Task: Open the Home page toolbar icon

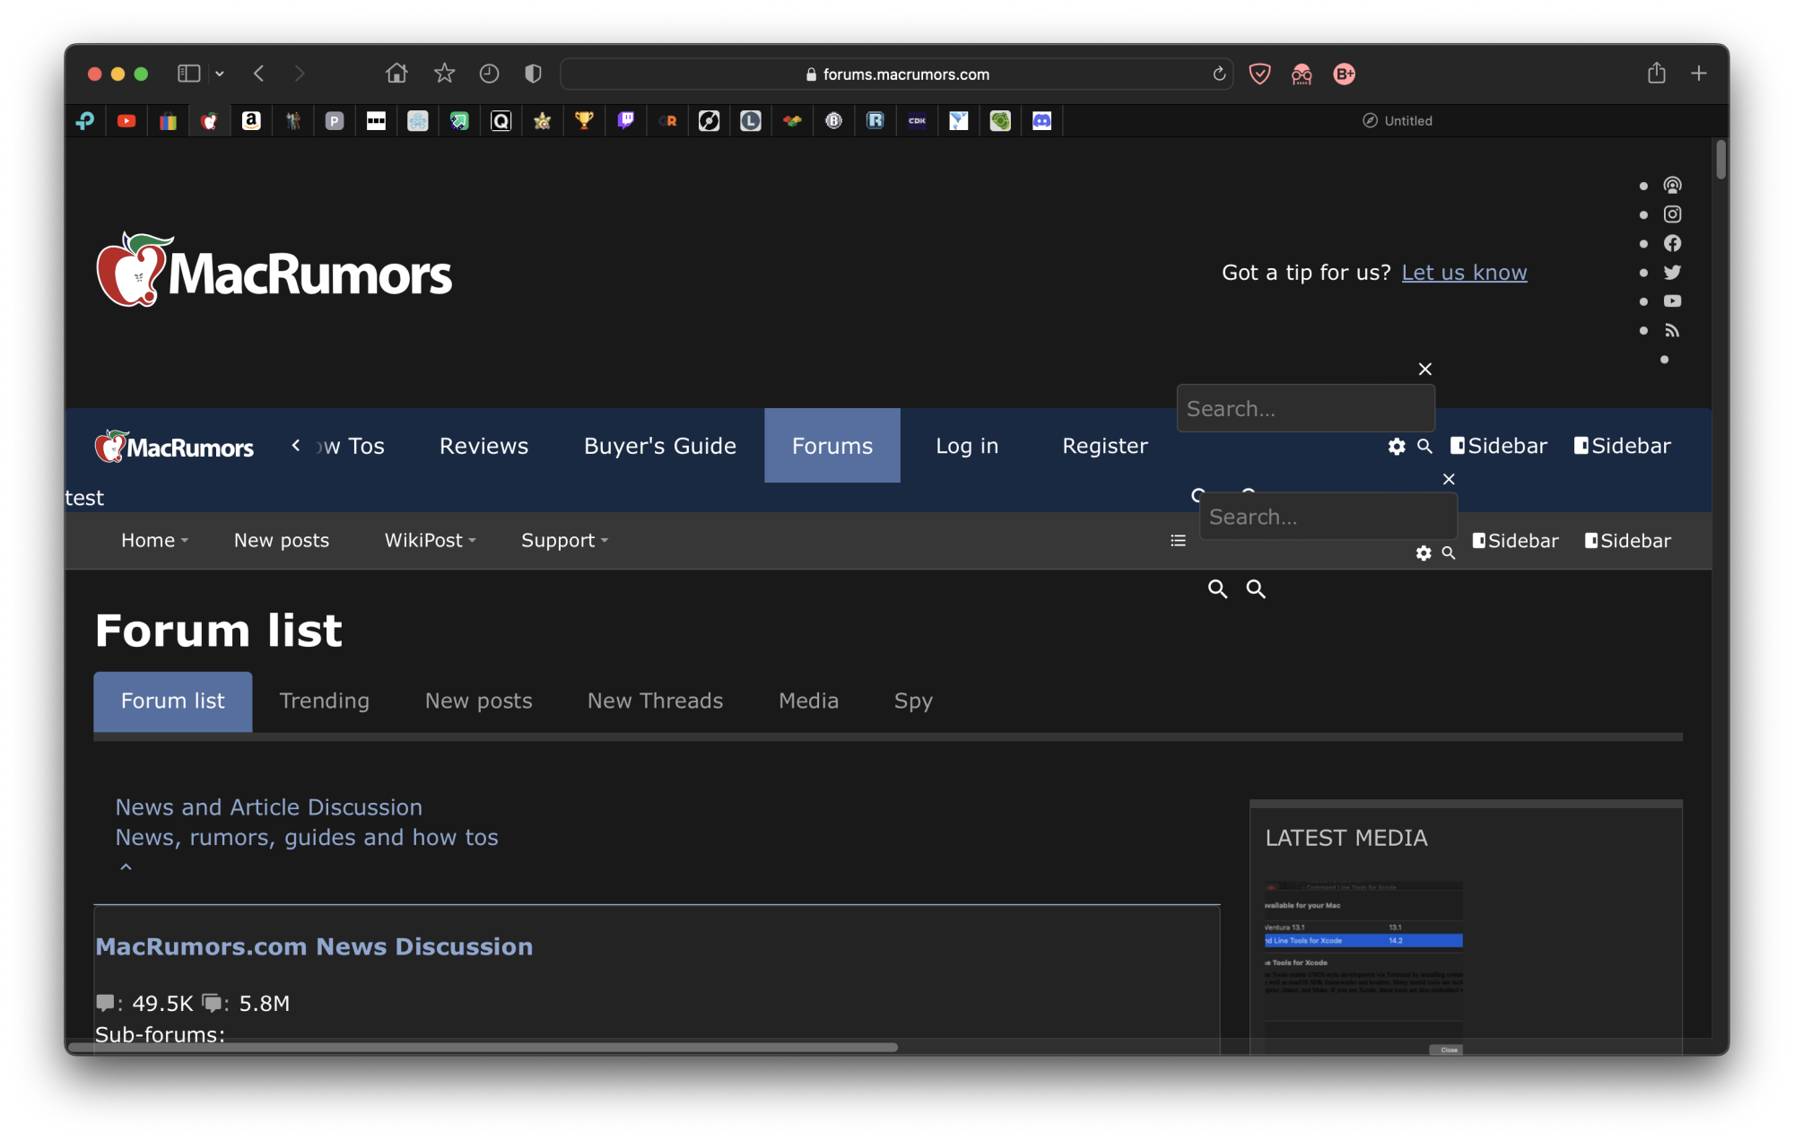Action: (396, 74)
